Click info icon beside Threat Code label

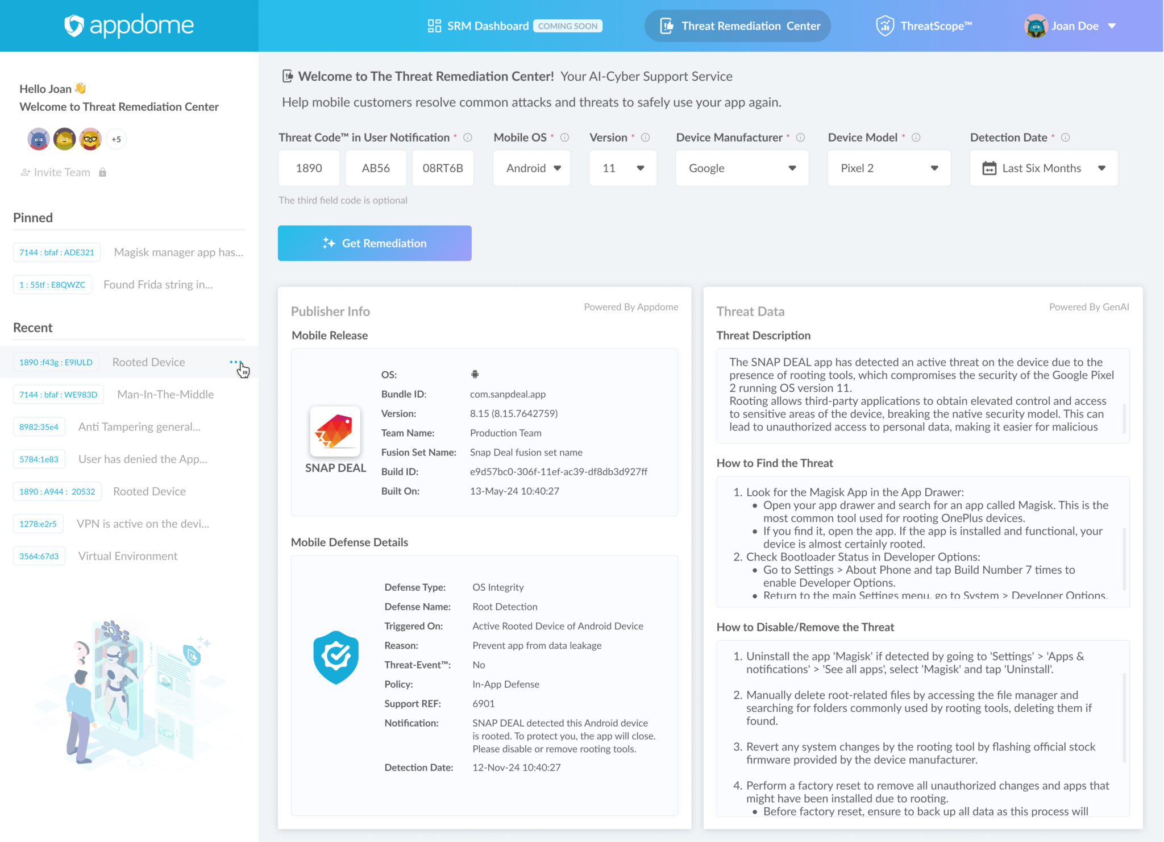click(x=468, y=138)
